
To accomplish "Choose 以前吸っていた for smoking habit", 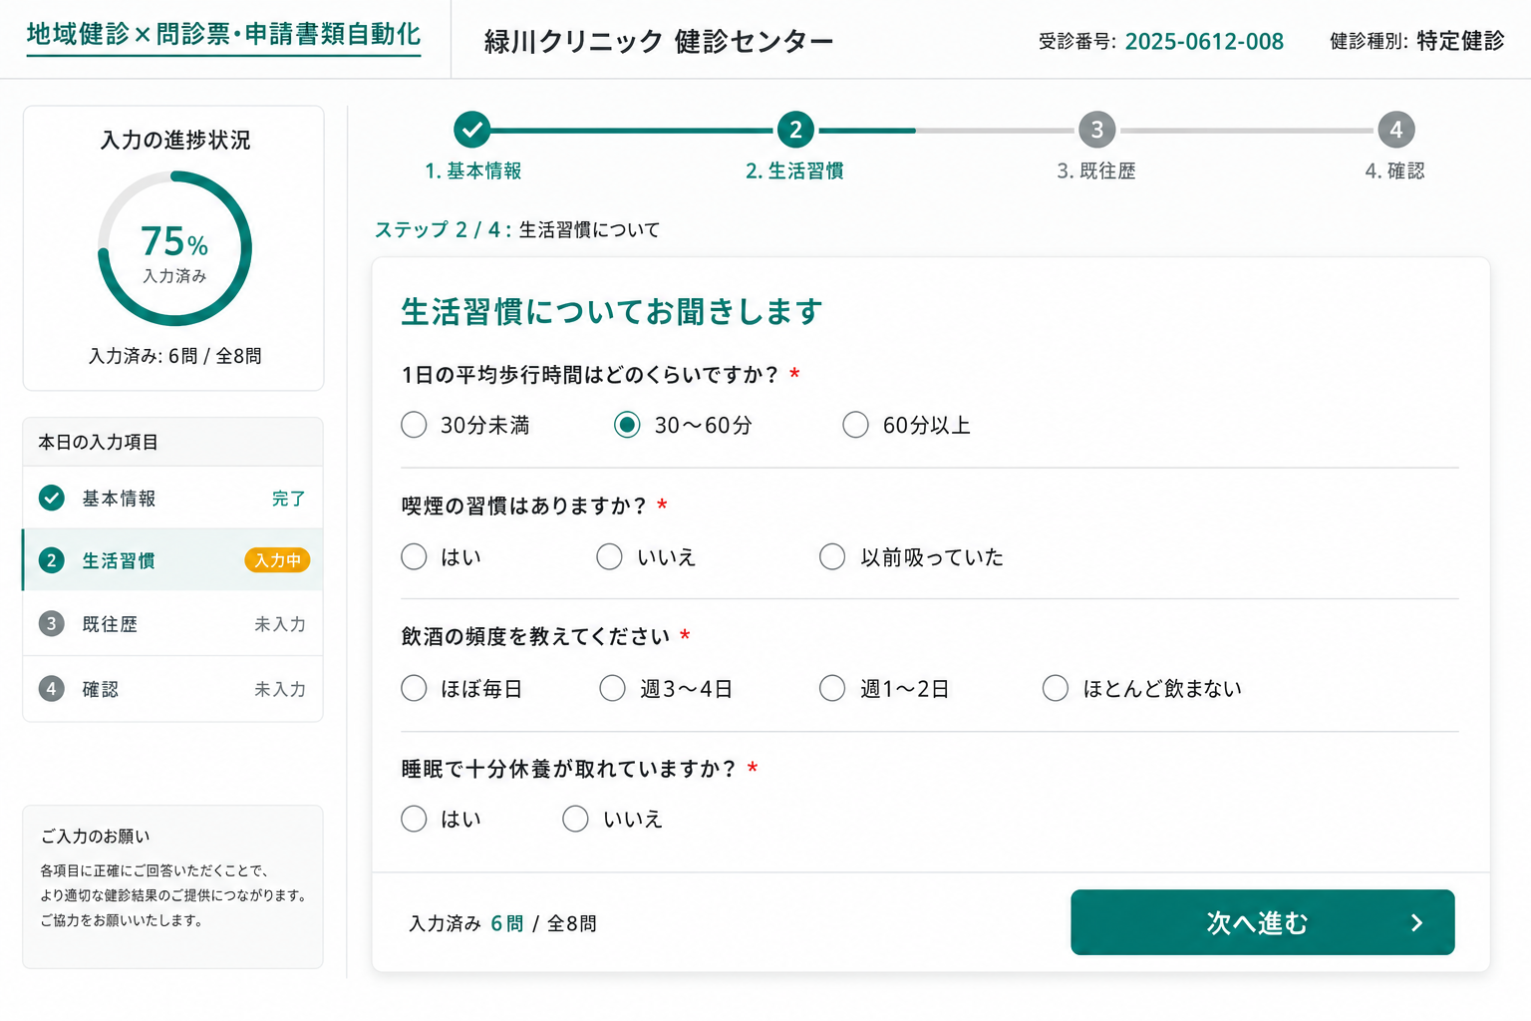I will [x=832, y=556].
